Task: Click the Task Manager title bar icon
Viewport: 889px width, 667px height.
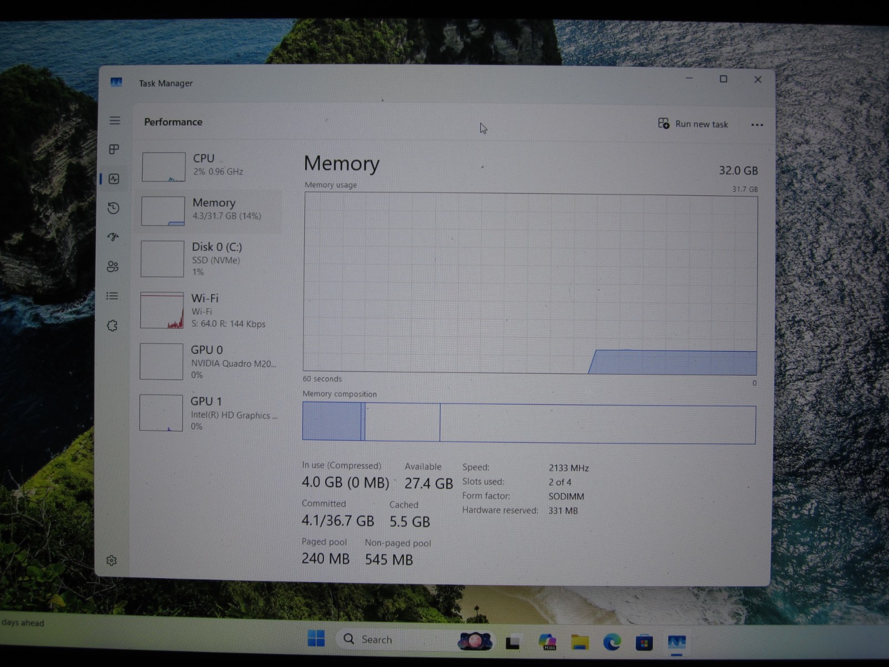Action: click(116, 82)
